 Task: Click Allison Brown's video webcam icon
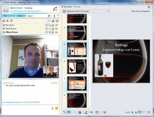coord(53,32)
